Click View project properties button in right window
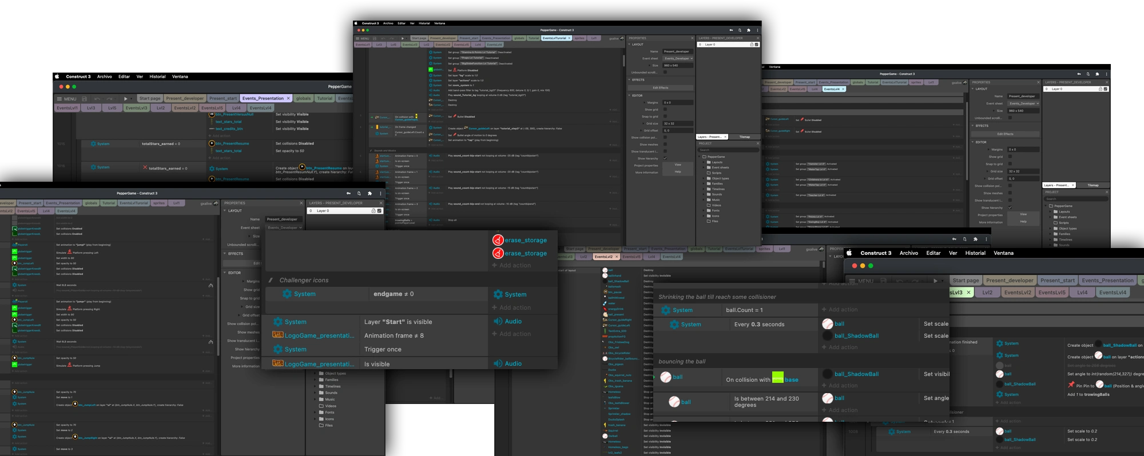1144x456 pixels. click(1023, 214)
